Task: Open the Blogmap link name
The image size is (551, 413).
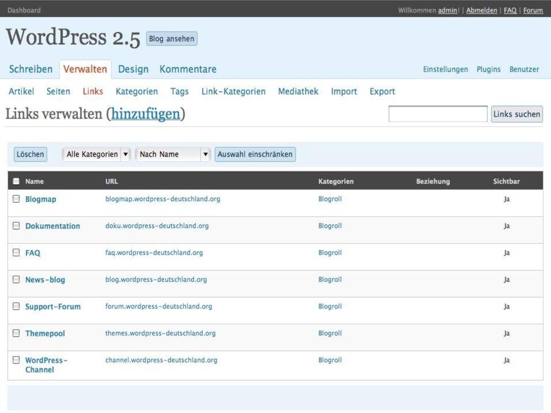Action: [x=40, y=199]
